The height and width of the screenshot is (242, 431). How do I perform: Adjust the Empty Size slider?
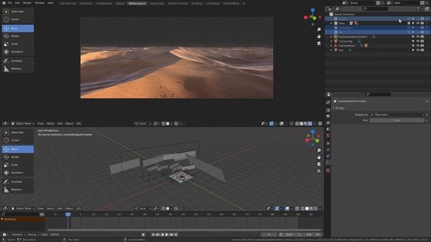[x=397, y=120]
